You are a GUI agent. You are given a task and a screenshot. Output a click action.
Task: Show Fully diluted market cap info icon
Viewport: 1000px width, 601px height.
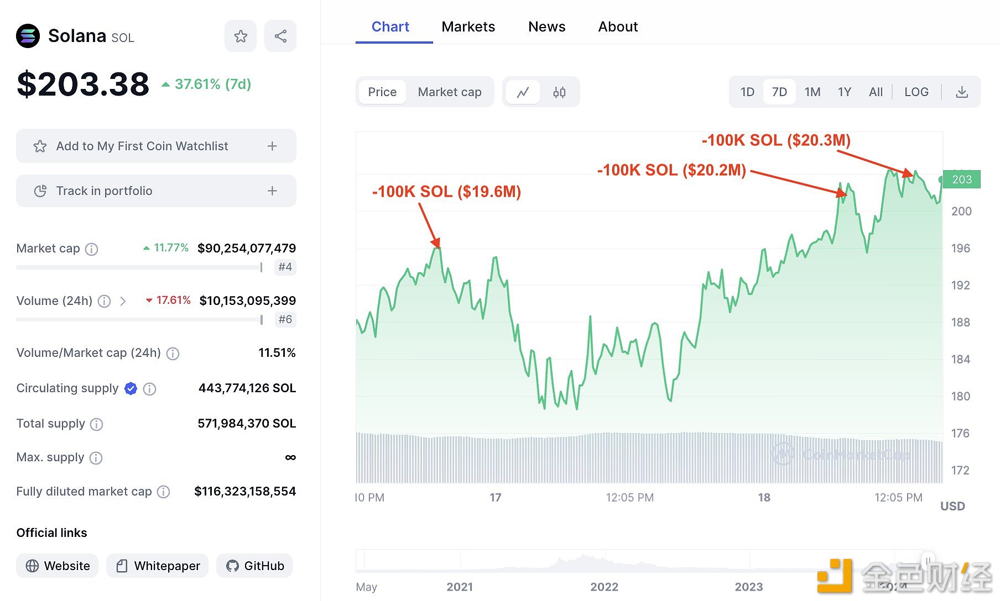163,492
